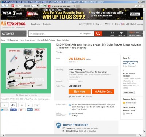Share product on Pinterest Pin it icon
The width and height of the screenshot is (146, 137).
[37, 110]
